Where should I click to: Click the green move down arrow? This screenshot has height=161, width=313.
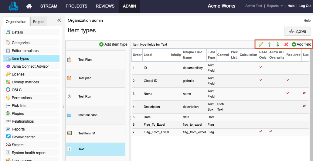click(278, 44)
